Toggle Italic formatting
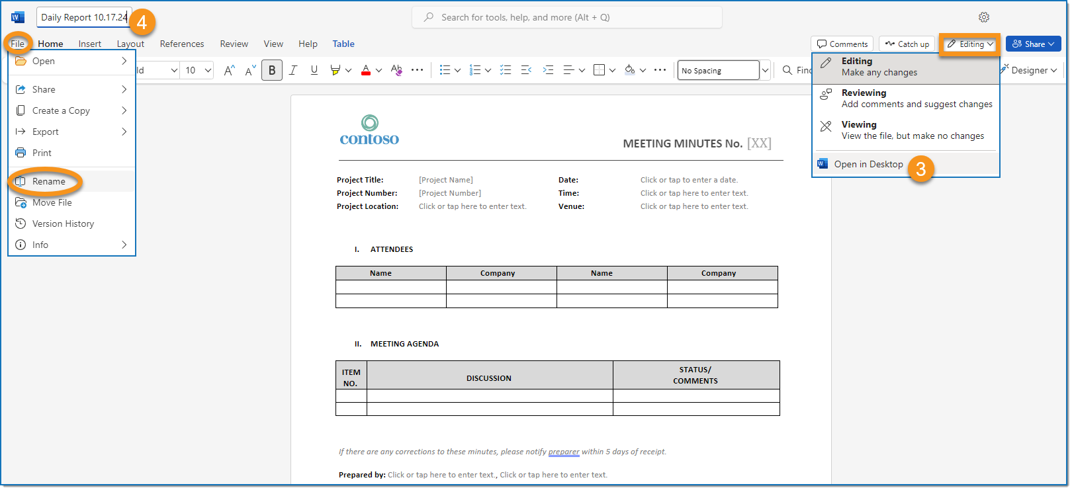 (293, 70)
